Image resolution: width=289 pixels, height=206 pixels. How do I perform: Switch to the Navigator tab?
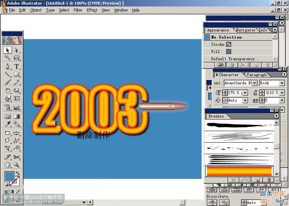(246, 30)
